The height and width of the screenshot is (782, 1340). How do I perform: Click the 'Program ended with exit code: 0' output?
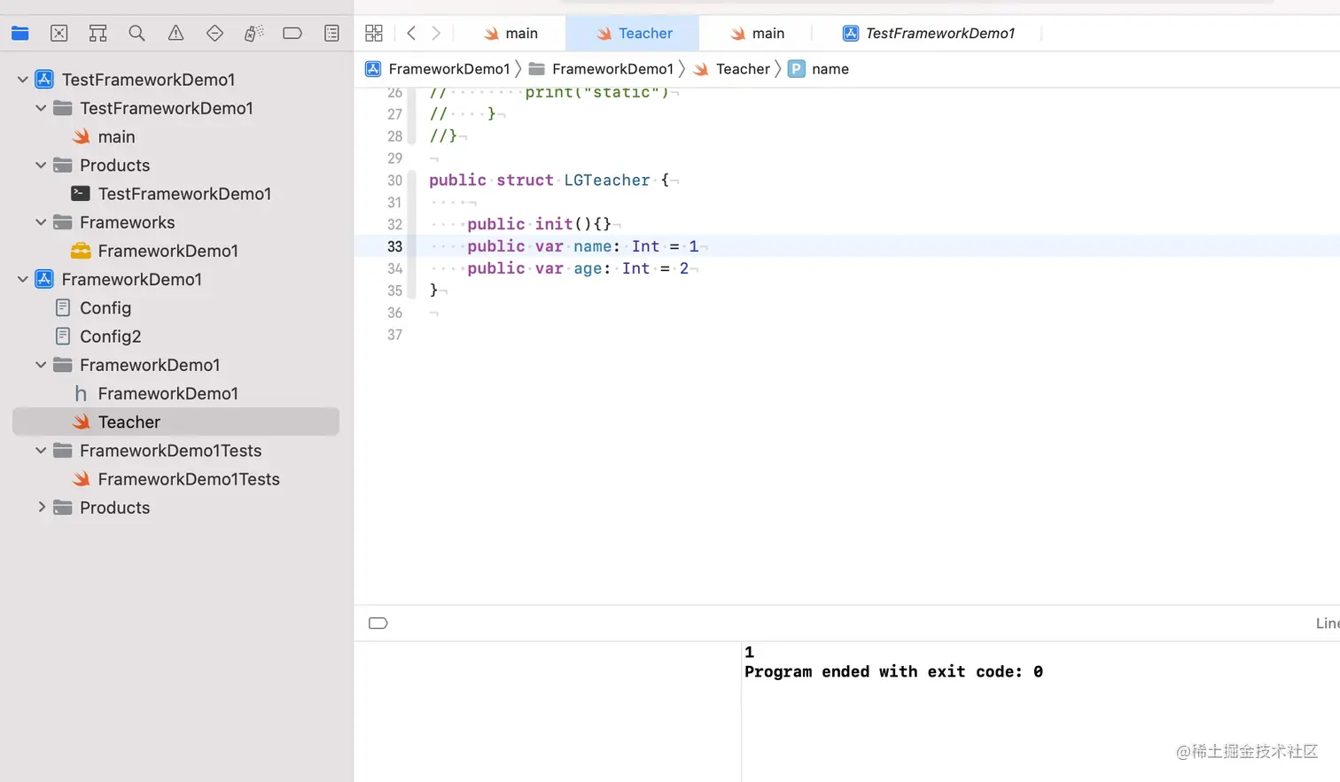[893, 672]
